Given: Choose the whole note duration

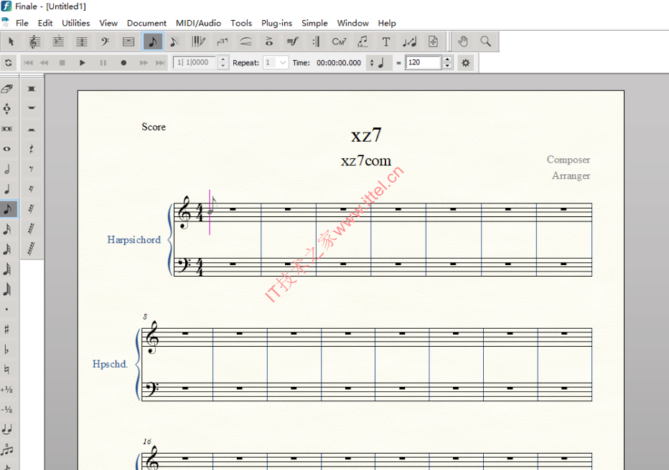Looking at the screenshot, I should 7,149.
